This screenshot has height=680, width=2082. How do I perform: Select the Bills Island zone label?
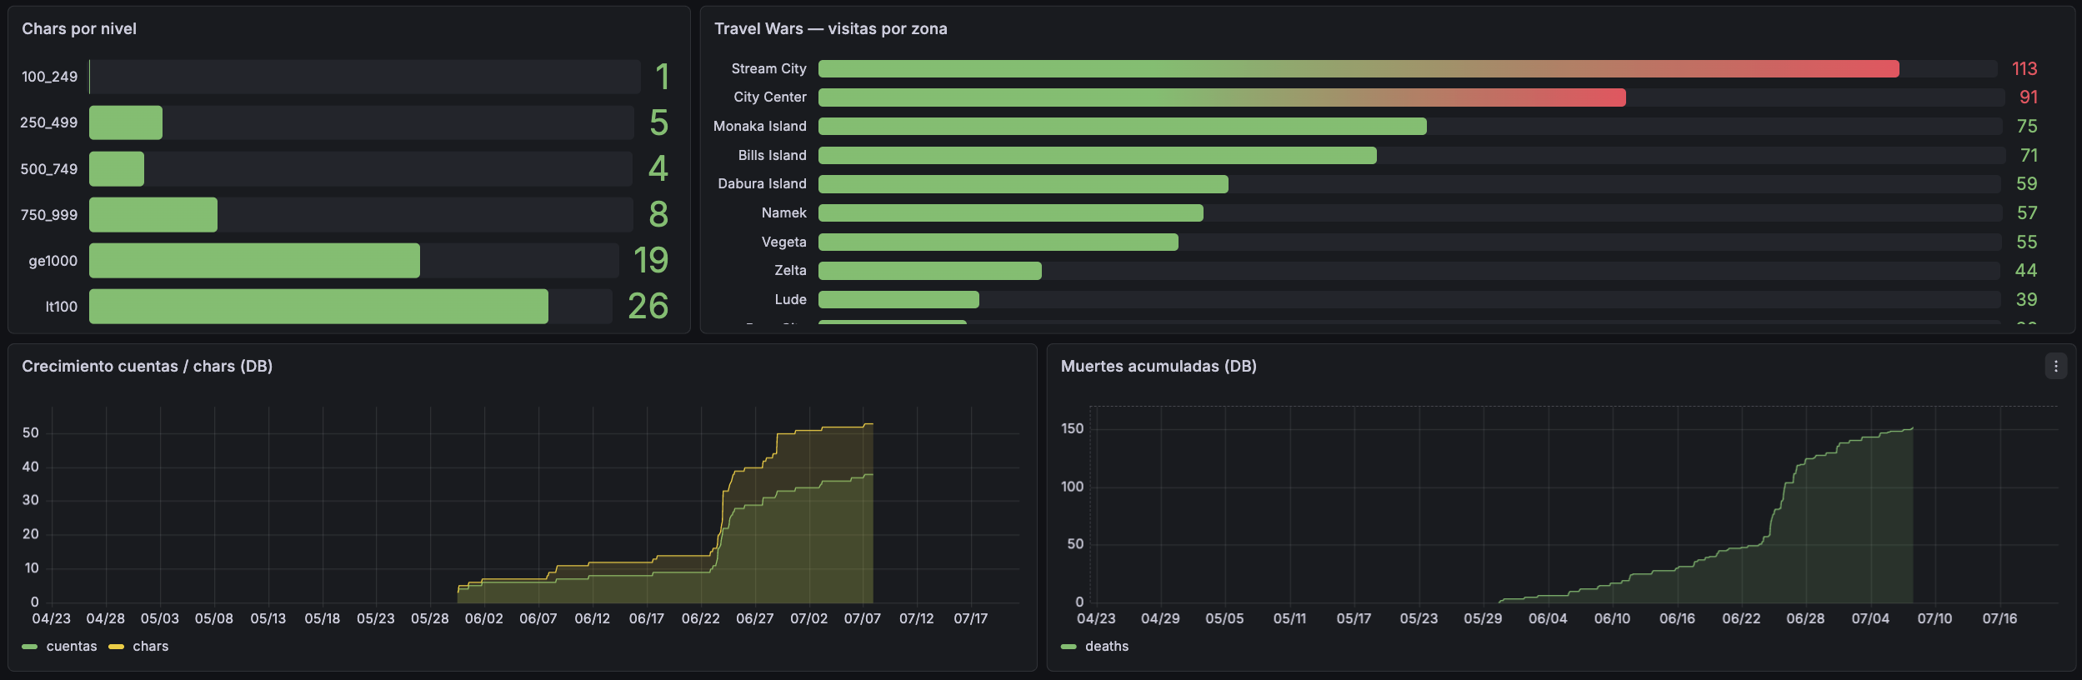772,155
